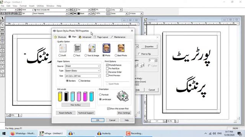Select the crossed picture box tool
Viewport: 245px width, 137px height.
point(2,46)
